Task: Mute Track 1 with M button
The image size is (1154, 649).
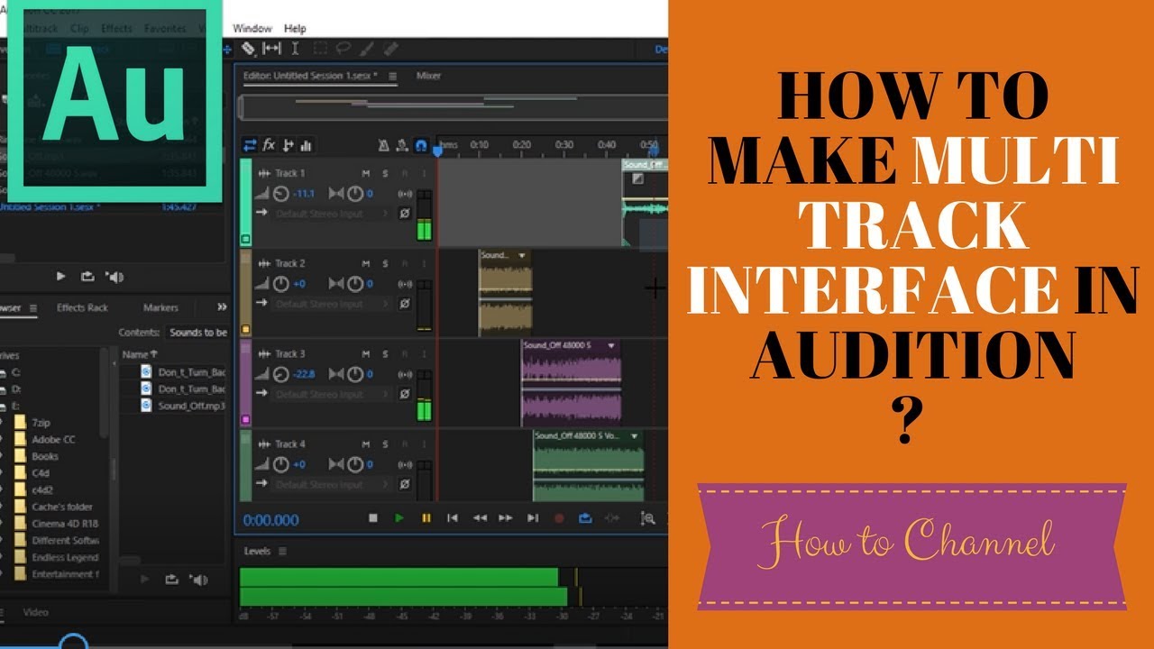Action: coord(366,173)
